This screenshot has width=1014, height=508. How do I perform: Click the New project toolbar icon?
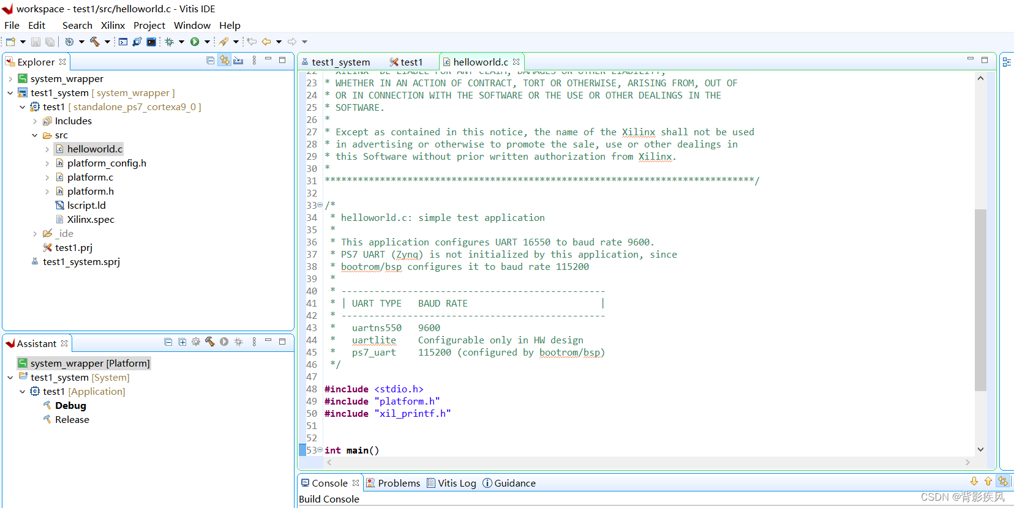10,42
